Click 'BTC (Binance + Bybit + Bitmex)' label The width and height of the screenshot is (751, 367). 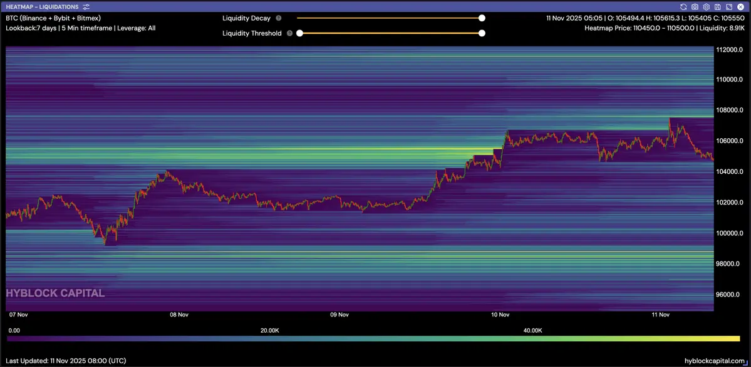[x=53, y=18]
